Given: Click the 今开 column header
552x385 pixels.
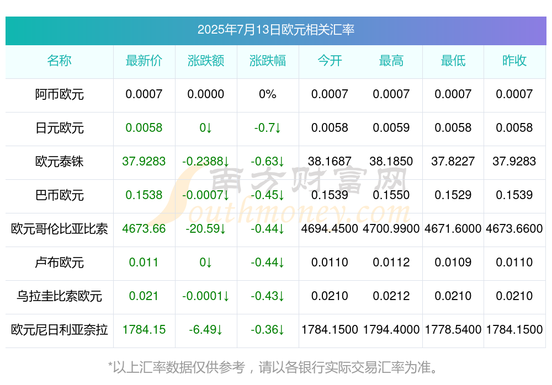Looking at the screenshot, I should coord(330,61).
